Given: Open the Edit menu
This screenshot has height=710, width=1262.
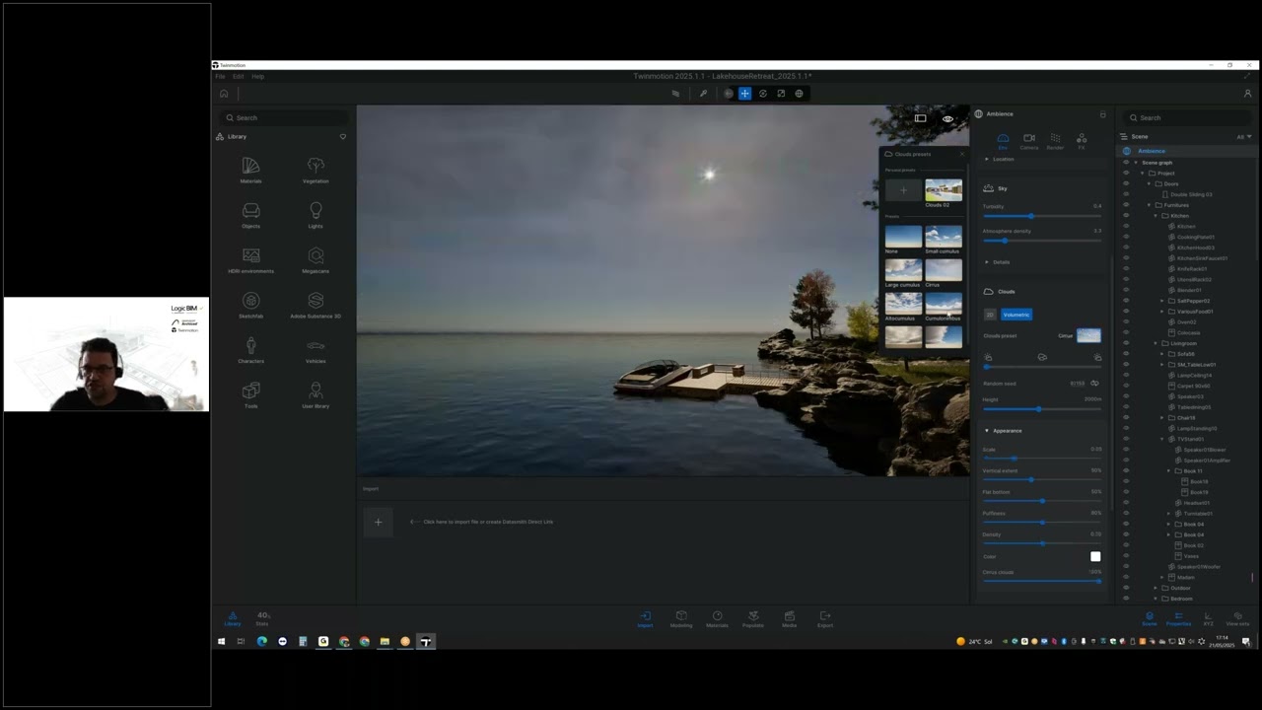Looking at the screenshot, I should [238, 76].
